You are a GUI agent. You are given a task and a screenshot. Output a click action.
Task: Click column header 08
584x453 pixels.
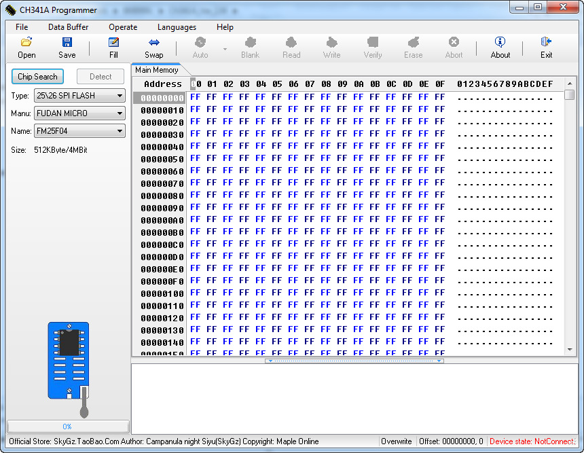[x=326, y=84]
